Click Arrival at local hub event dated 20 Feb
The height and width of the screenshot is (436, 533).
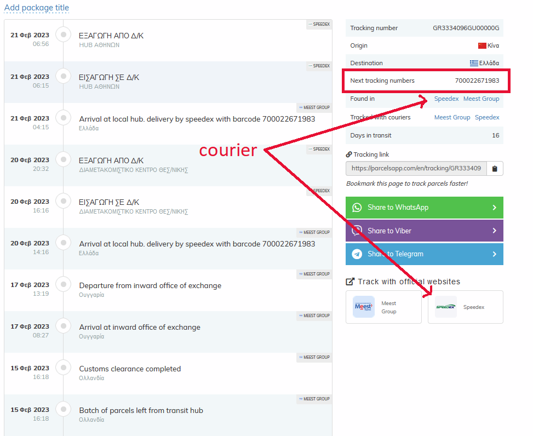[x=197, y=244]
